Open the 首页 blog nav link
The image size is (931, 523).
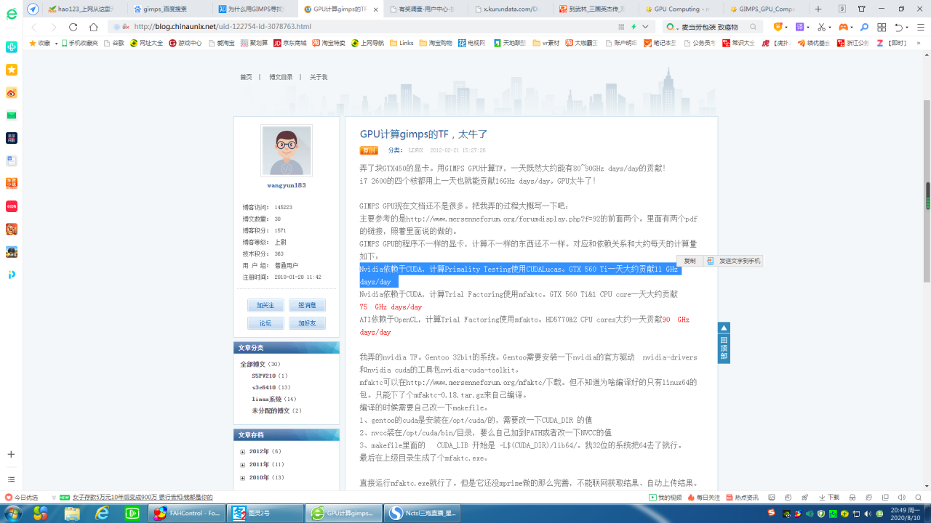246,77
